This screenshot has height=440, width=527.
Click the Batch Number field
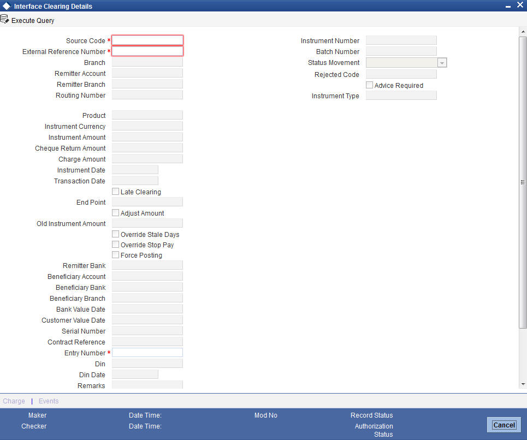click(401, 51)
